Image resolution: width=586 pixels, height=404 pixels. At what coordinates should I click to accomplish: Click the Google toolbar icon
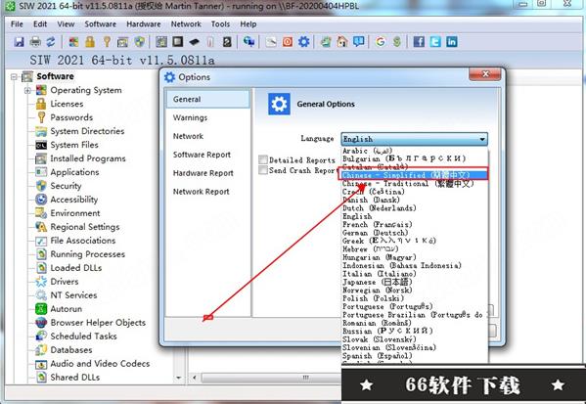coord(381,41)
